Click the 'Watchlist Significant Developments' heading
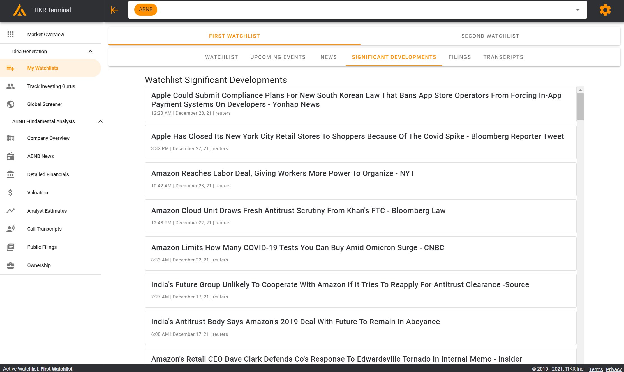 click(216, 80)
